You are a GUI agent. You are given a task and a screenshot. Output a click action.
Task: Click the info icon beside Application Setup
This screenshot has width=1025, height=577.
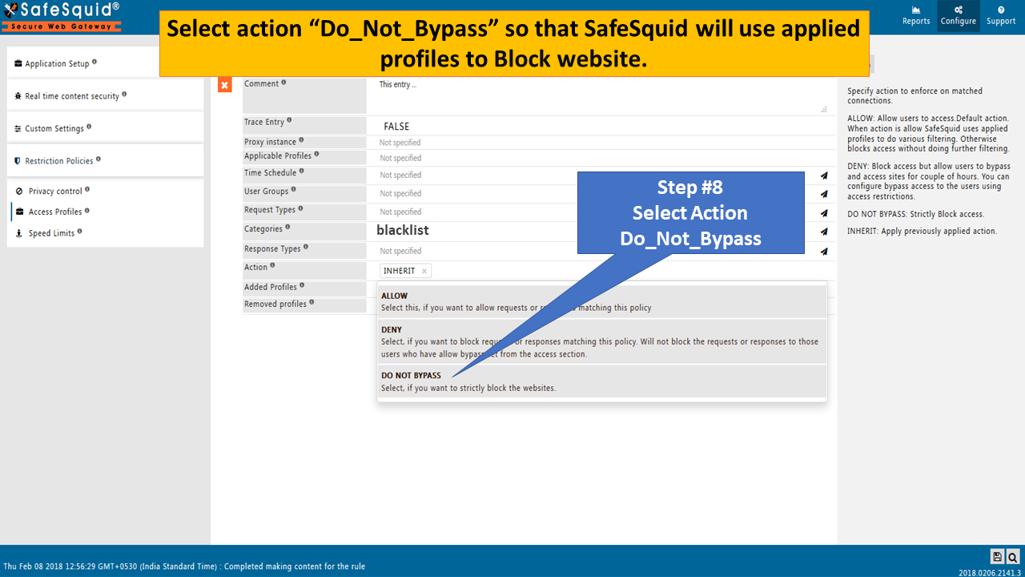tap(94, 62)
